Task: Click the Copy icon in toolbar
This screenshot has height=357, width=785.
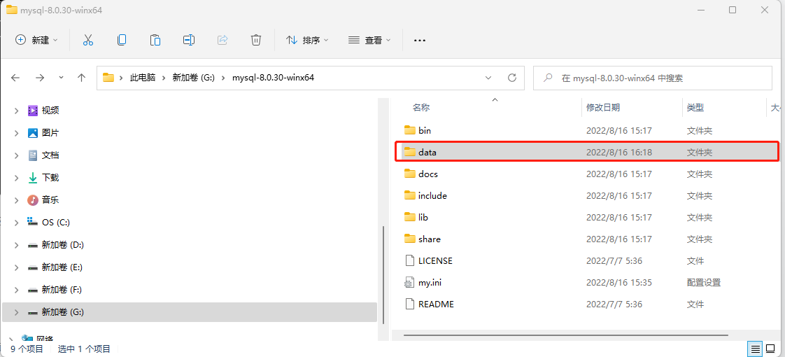Action: (x=122, y=40)
